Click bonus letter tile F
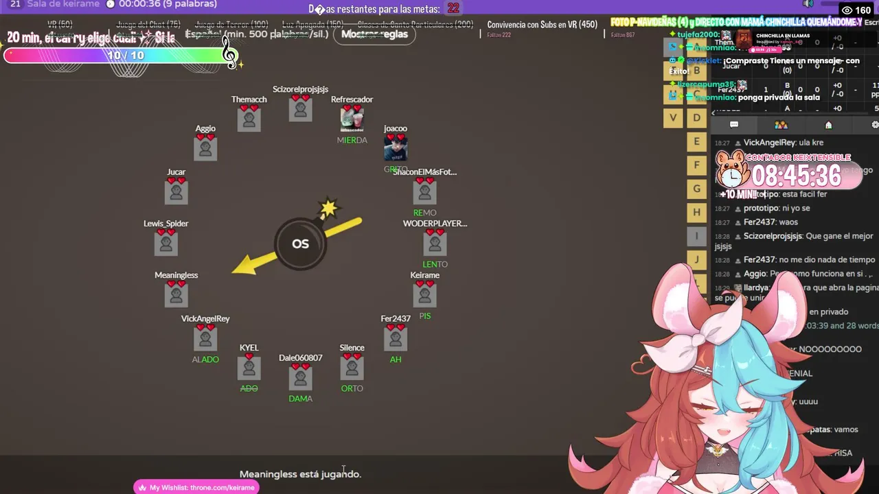This screenshot has height=494, width=879. (x=696, y=165)
